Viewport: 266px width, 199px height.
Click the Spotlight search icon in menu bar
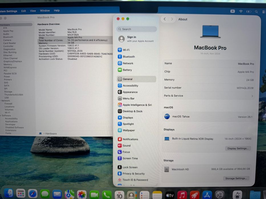tap(256, 11)
